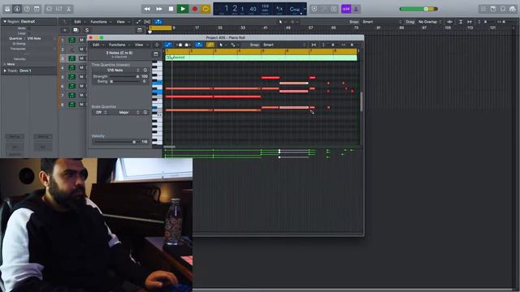This screenshot has height=292, width=520.
Task: Start playback with the green Play button
Action: (182, 9)
